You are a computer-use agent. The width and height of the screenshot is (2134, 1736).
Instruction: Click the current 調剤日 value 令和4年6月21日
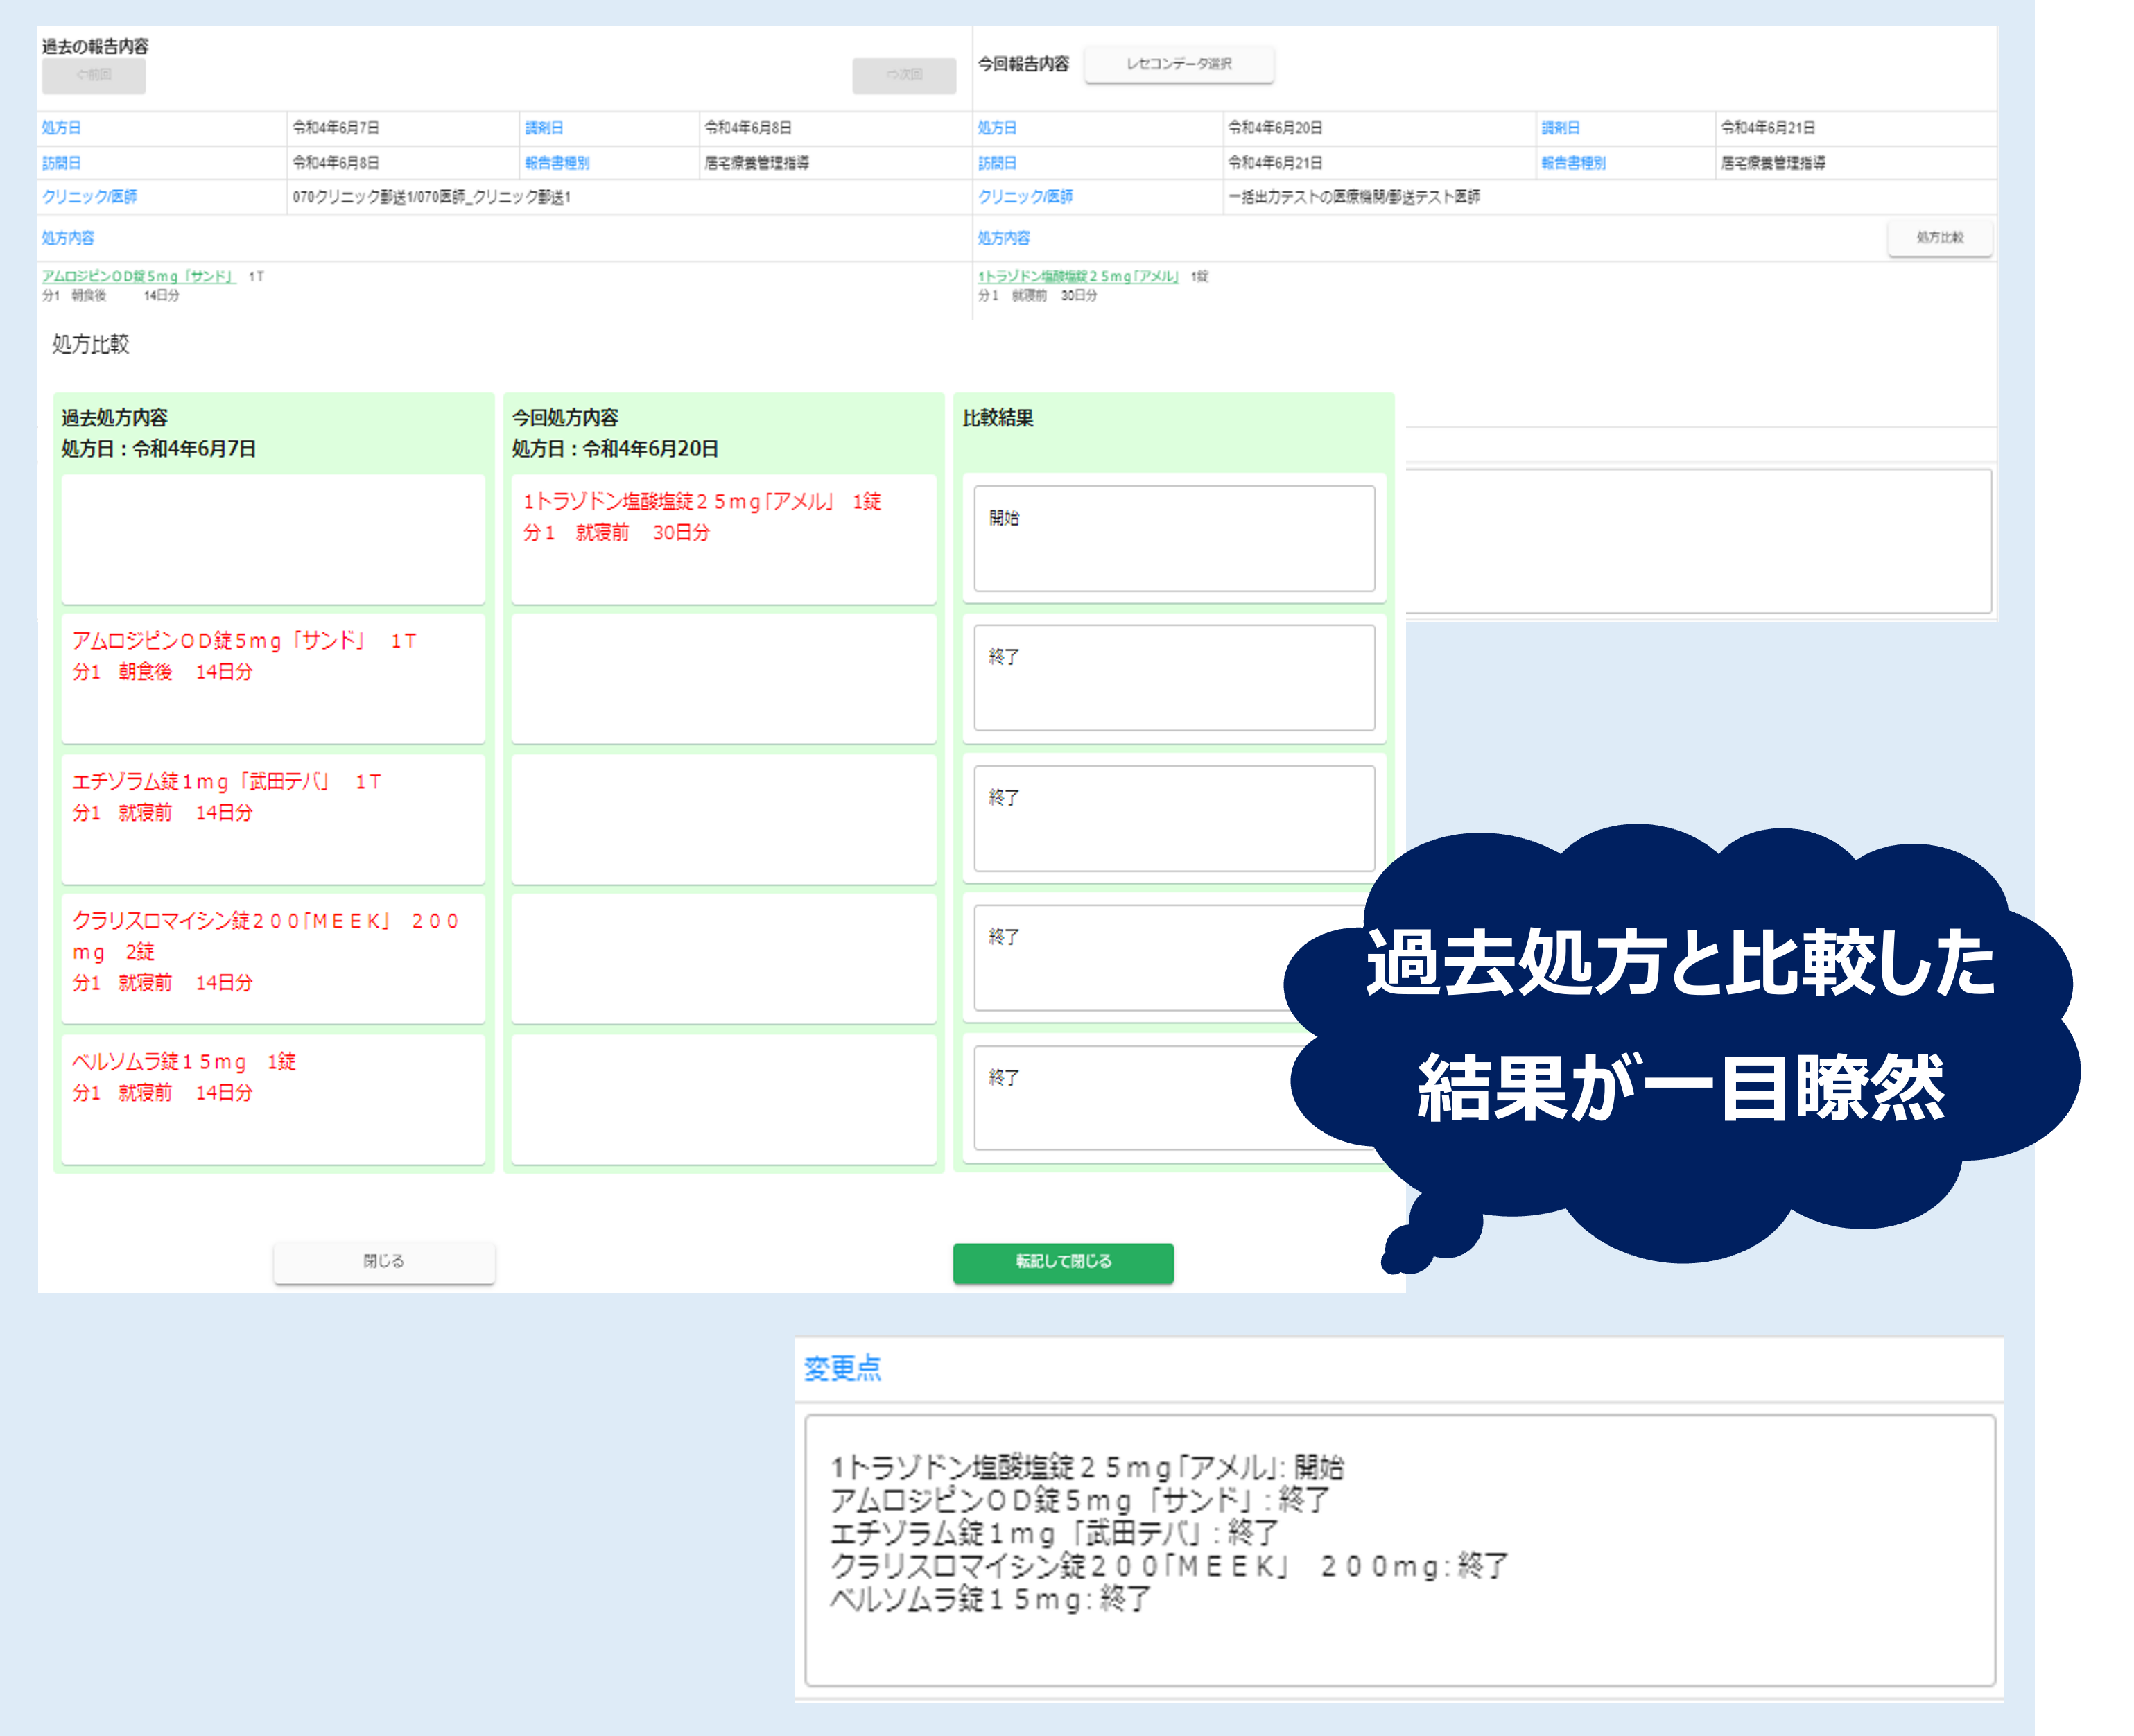click(x=1768, y=128)
